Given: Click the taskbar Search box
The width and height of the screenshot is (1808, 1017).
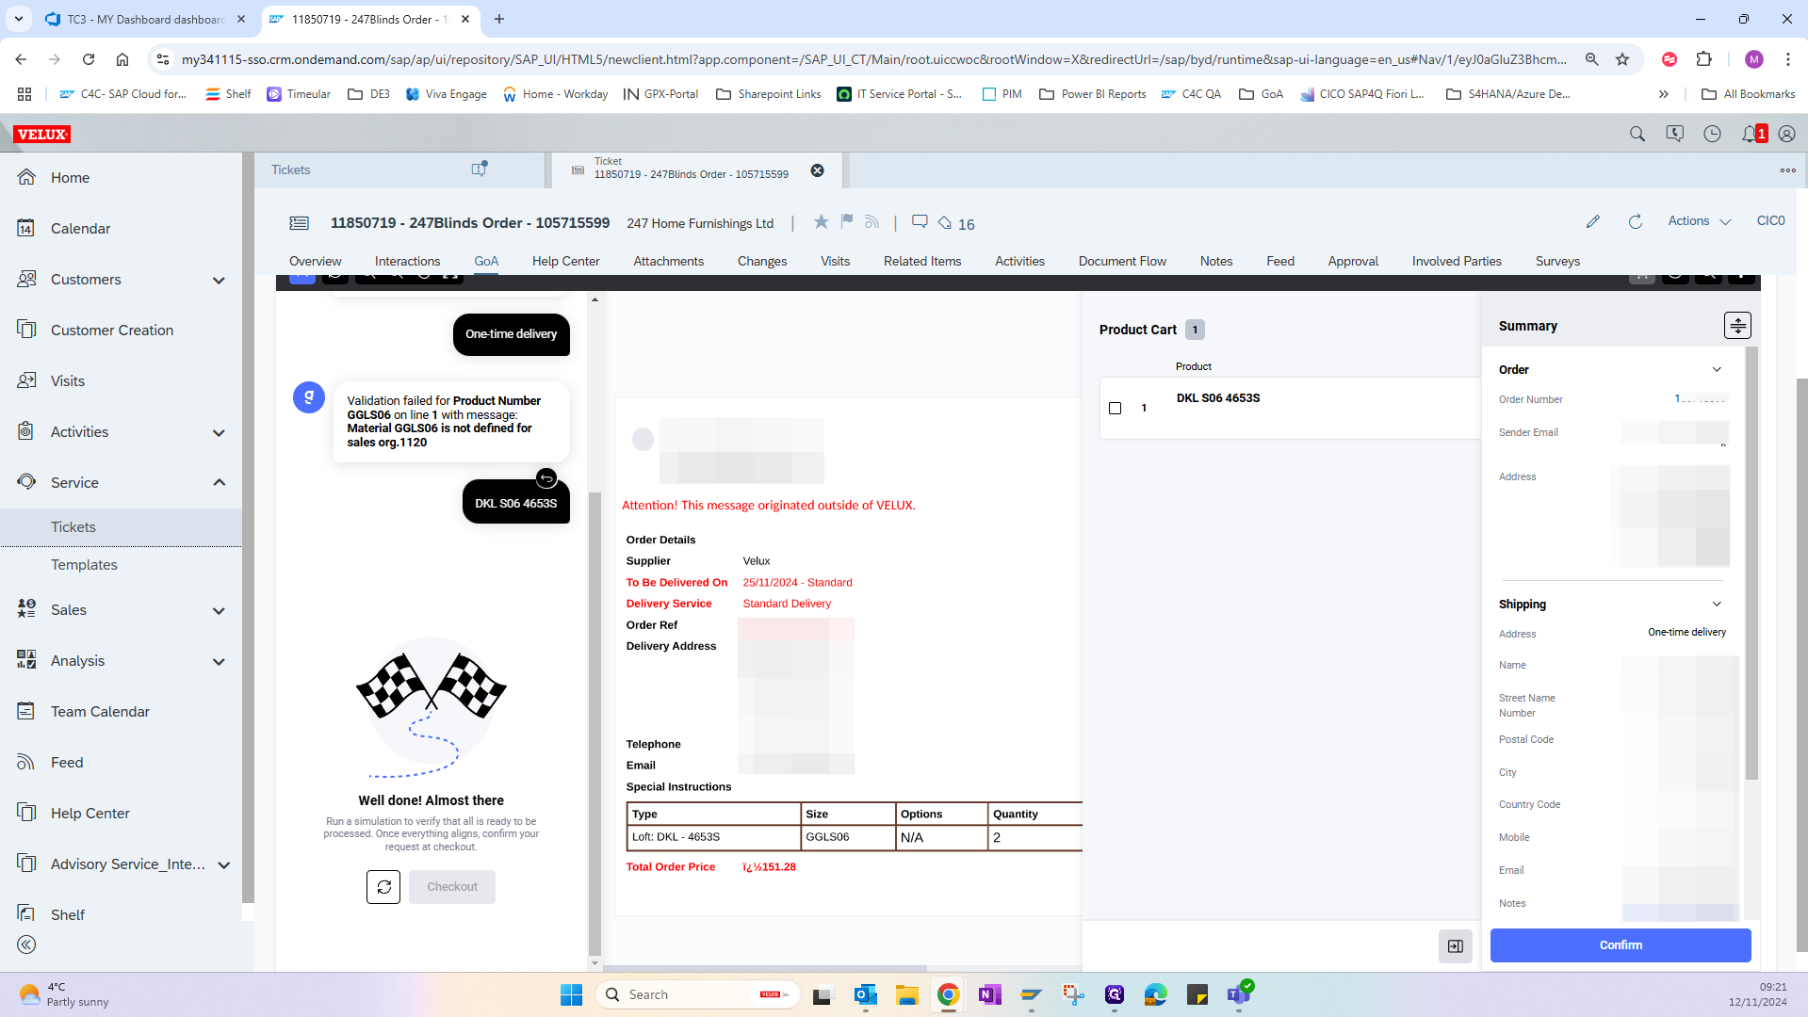Looking at the screenshot, I should (x=697, y=994).
